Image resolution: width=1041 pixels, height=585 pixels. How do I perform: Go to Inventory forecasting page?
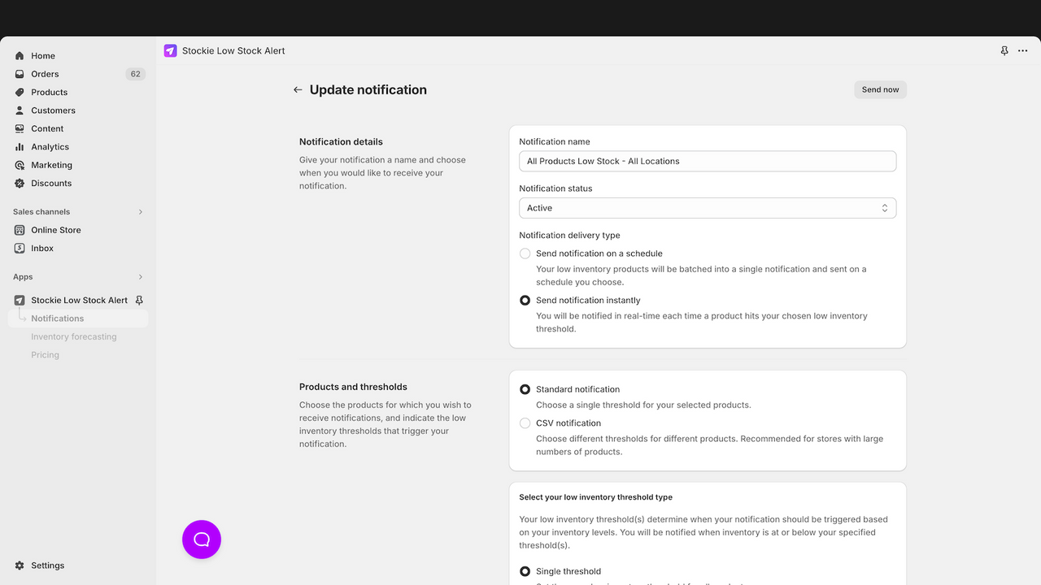74,336
